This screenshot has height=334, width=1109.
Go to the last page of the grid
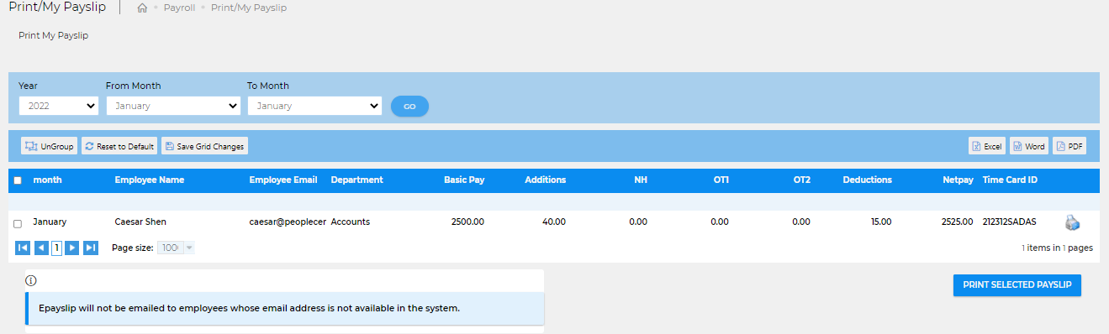point(91,248)
